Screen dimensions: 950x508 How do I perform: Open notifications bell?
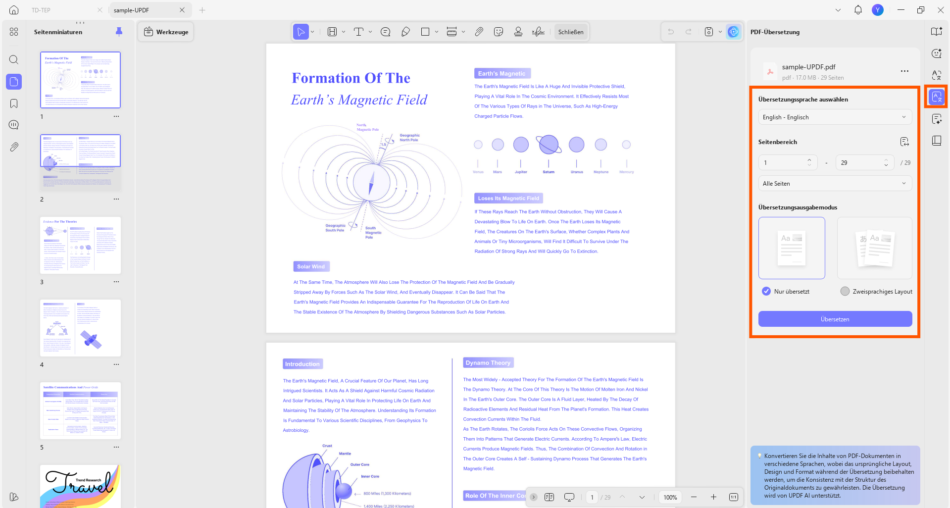tap(858, 10)
